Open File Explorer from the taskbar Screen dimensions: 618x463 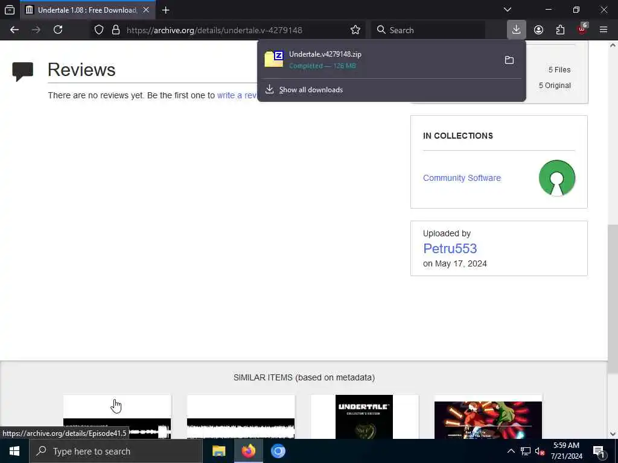[x=218, y=451]
